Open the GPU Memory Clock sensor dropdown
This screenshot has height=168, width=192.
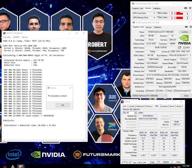[x=154, y=18]
